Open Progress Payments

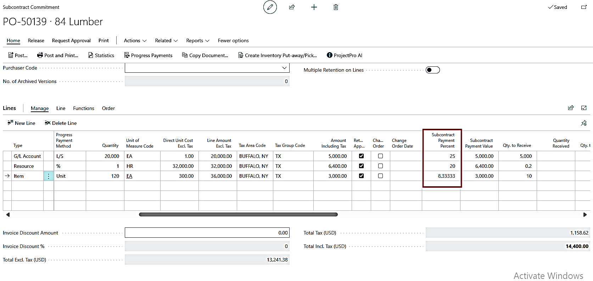pos(148,55)
